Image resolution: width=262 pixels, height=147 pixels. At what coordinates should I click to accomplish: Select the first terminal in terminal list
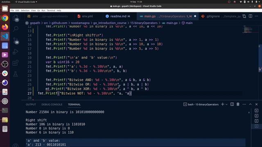click(x=257, y=111)
